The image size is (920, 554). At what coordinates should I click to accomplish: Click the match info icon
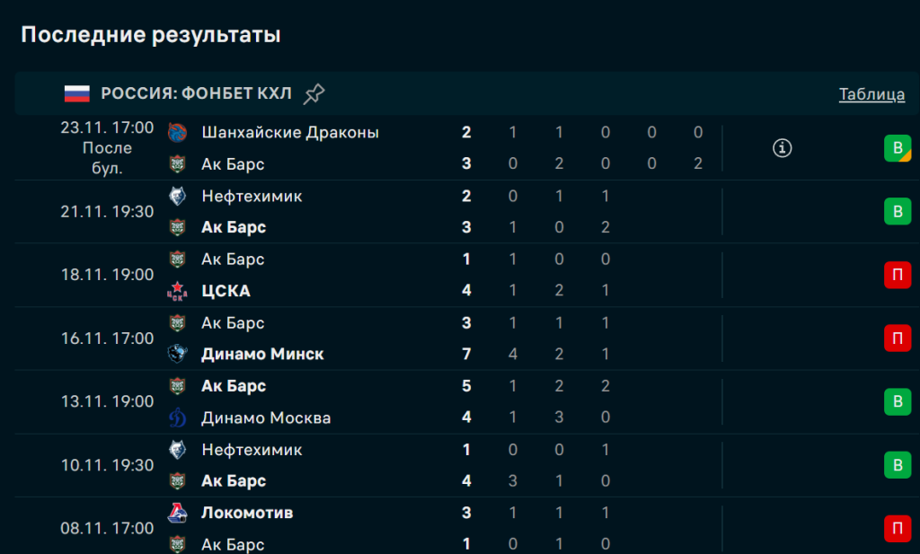click(783, 148)
